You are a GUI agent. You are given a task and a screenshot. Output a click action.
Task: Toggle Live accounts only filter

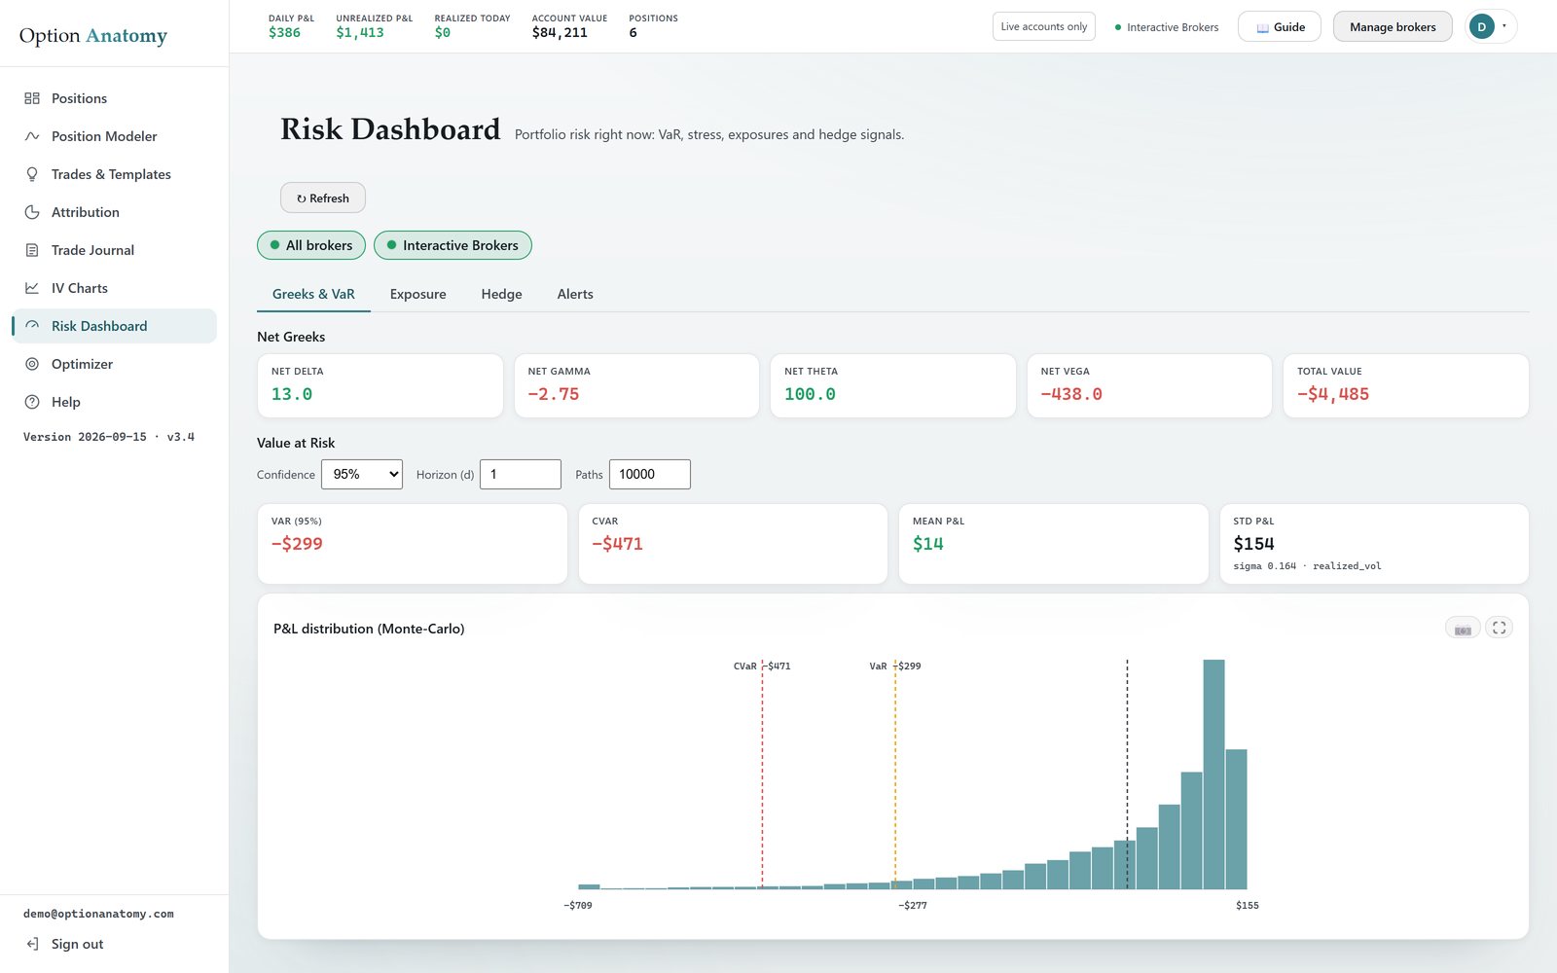pos(1044,26)
